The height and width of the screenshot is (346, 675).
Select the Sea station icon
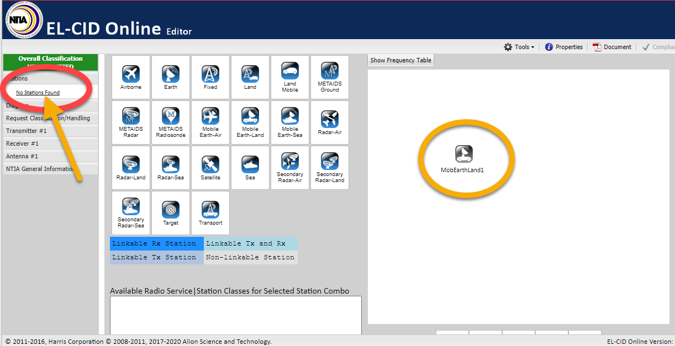point(250,168)
